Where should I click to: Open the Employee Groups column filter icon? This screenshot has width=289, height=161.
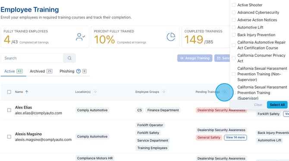click(164, 92)
